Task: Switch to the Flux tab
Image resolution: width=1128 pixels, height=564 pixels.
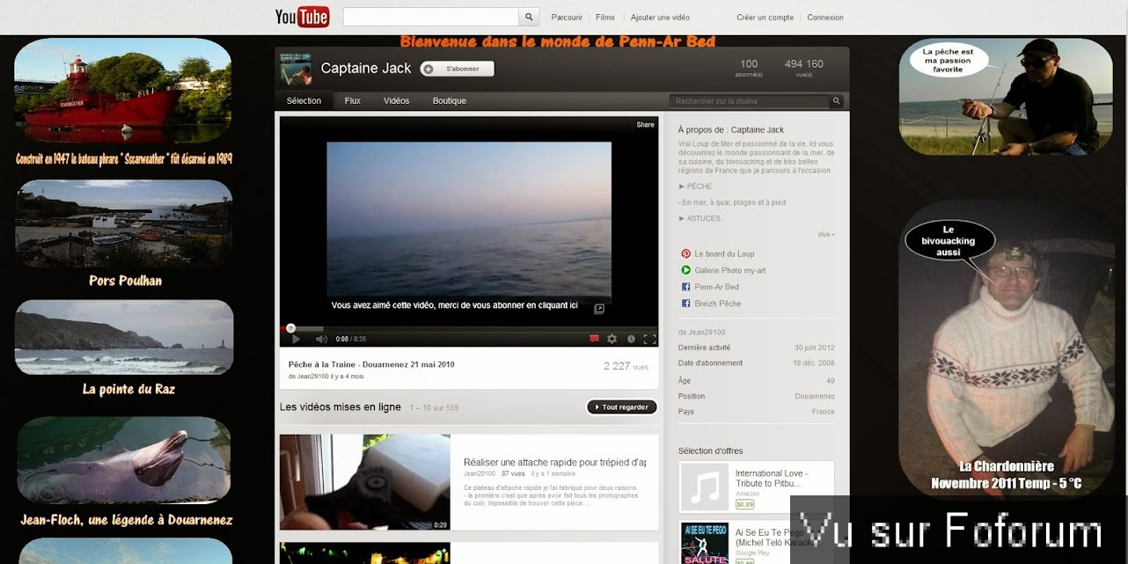Action: point(353,101)
